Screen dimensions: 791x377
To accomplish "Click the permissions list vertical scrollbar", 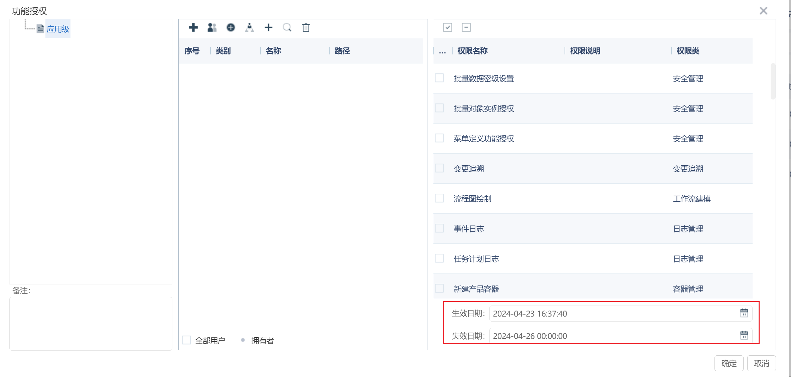I will (x=773, y=81).
